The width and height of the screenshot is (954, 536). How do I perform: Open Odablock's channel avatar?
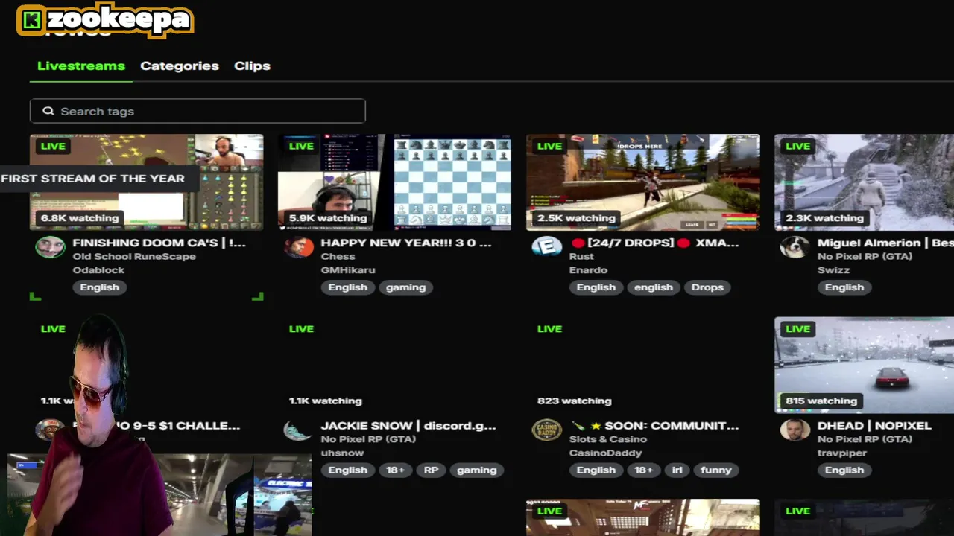[50, 246]
